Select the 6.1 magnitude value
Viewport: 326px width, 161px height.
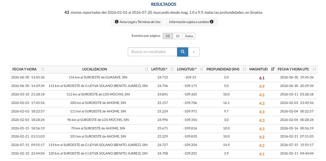coord(262,78)
